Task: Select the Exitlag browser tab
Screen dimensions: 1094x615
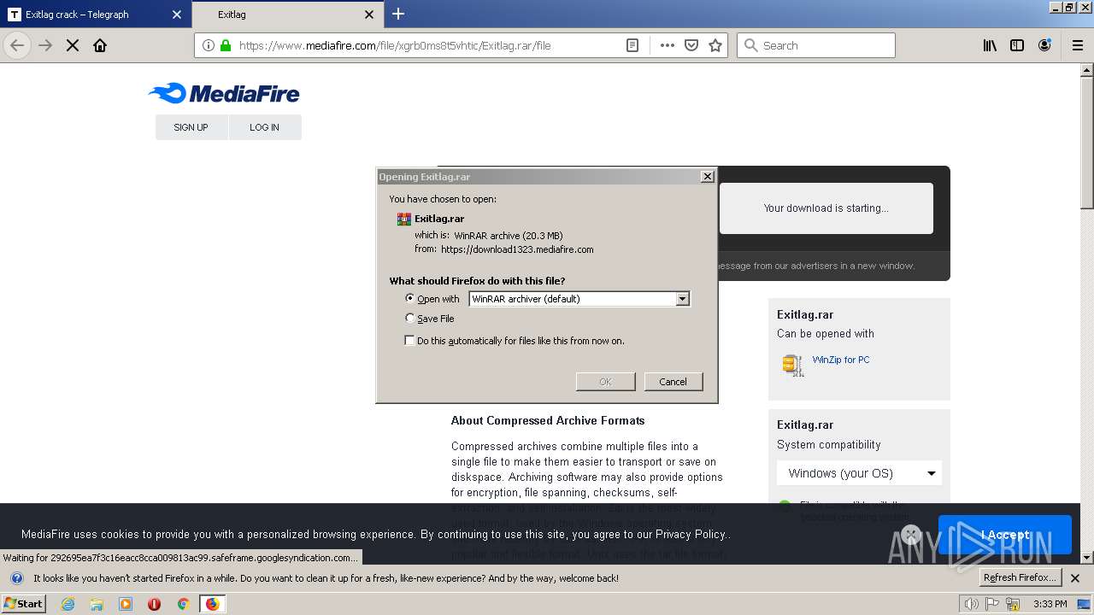Action: tap(286, 15)
